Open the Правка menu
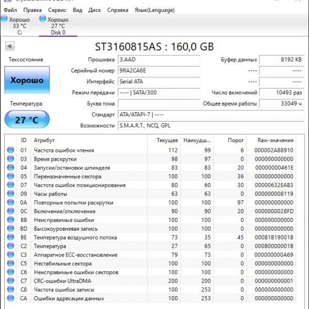 coord(32,10)
